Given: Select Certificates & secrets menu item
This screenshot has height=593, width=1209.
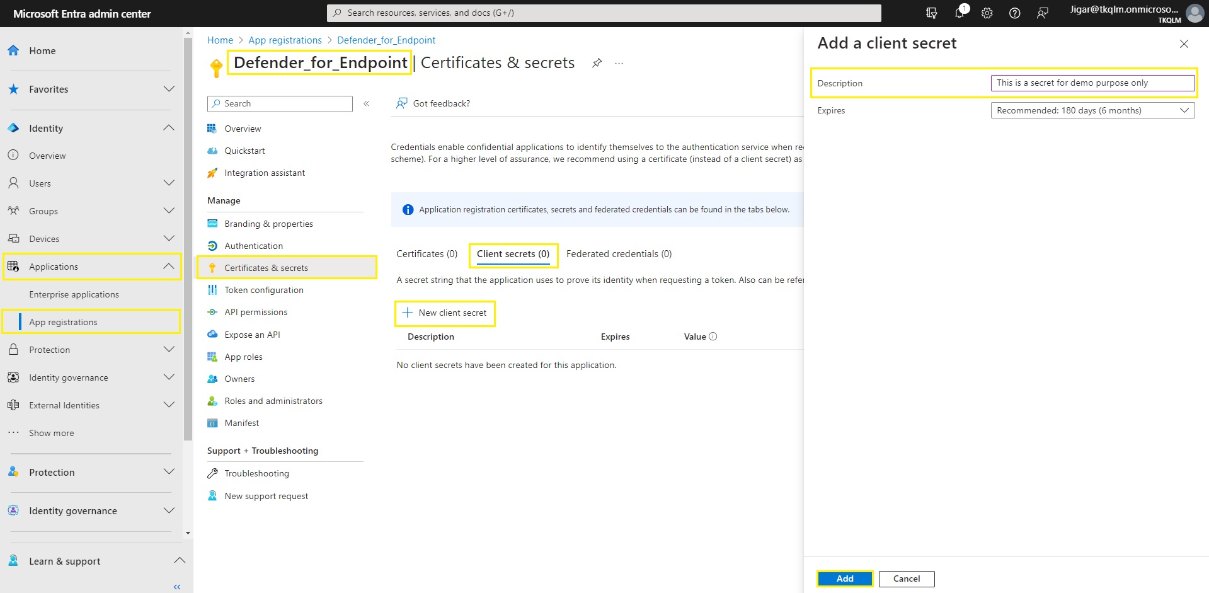Looking at the screenshot, I should 287,268.
